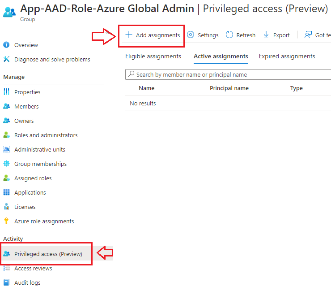Click the Add assignments button text
The image size is (331, 291).
coord(158,35)
